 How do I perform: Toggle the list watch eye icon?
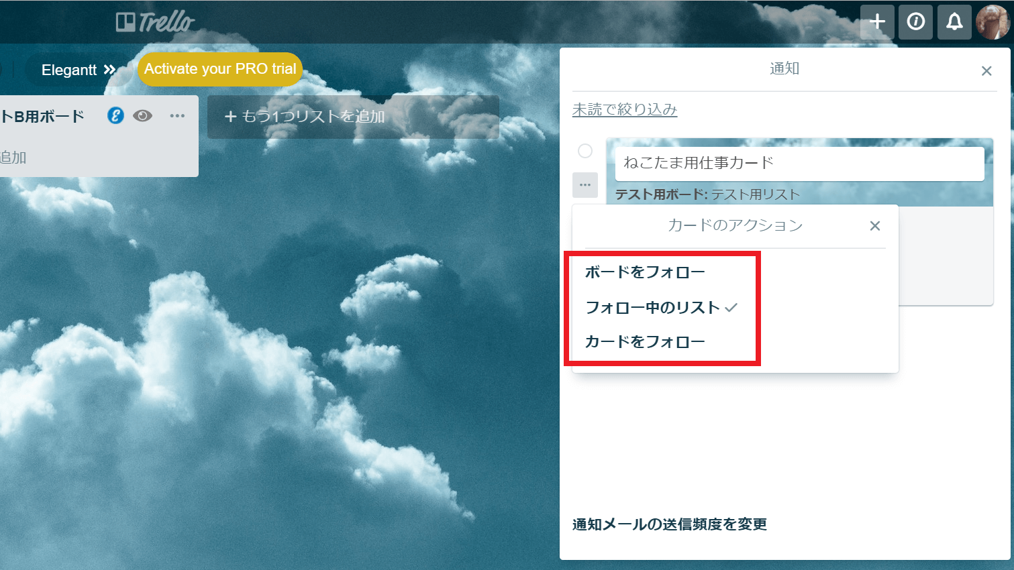pos(142,116)
